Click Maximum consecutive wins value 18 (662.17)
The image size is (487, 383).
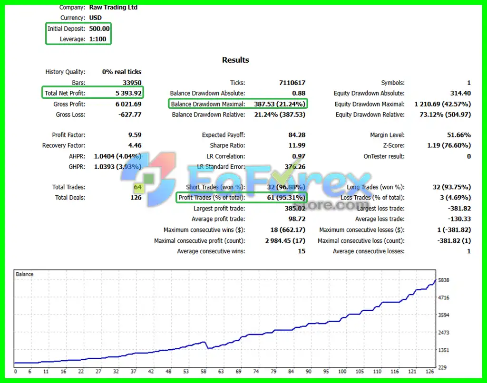(288, 230)
